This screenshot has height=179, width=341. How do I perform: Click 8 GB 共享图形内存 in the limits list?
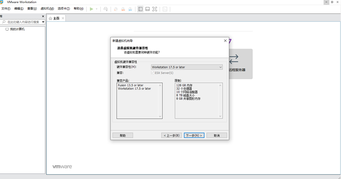(188, 99)
